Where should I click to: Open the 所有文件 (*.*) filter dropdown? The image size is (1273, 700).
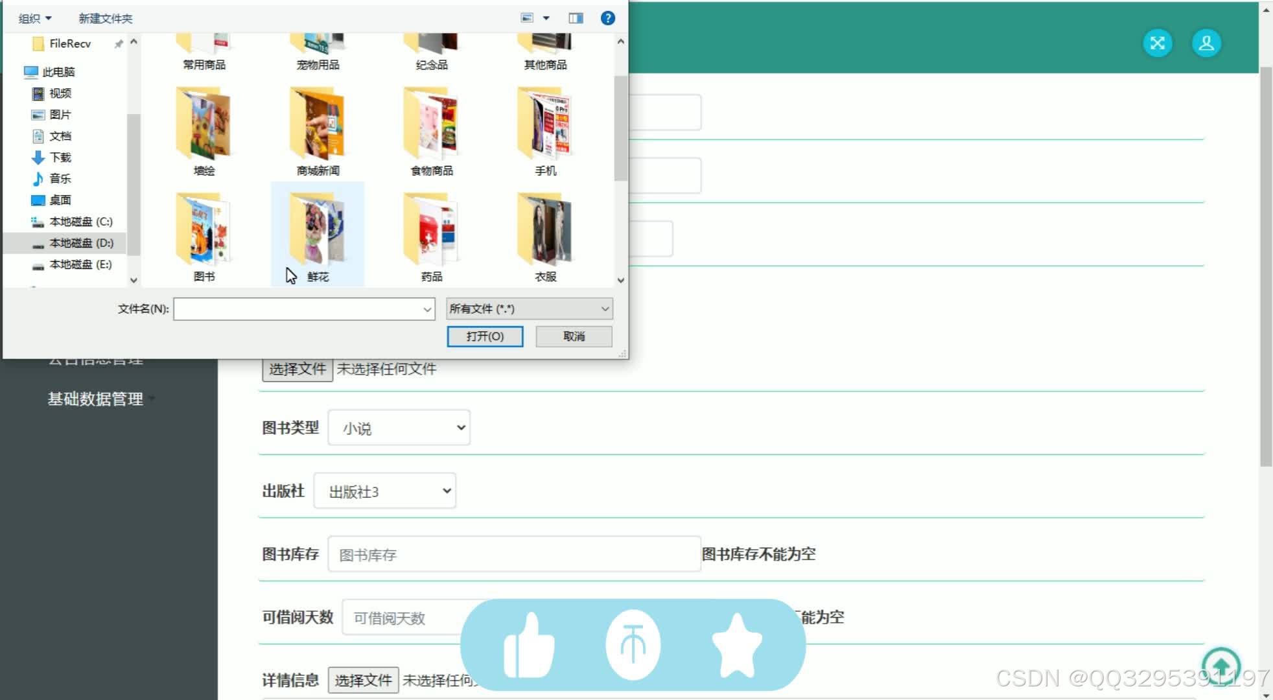(x=529, y=309)
